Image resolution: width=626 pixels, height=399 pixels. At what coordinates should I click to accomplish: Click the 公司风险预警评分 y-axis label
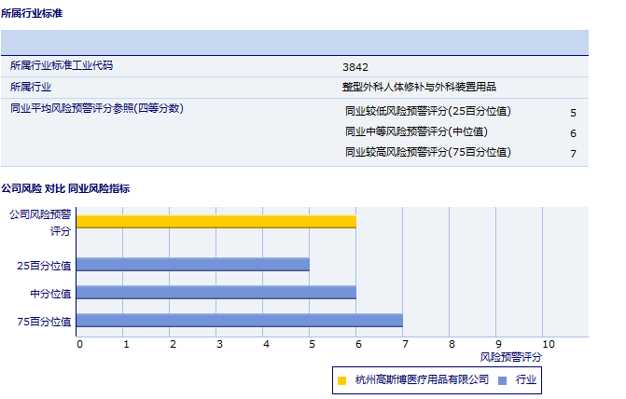tap(40, 222)
